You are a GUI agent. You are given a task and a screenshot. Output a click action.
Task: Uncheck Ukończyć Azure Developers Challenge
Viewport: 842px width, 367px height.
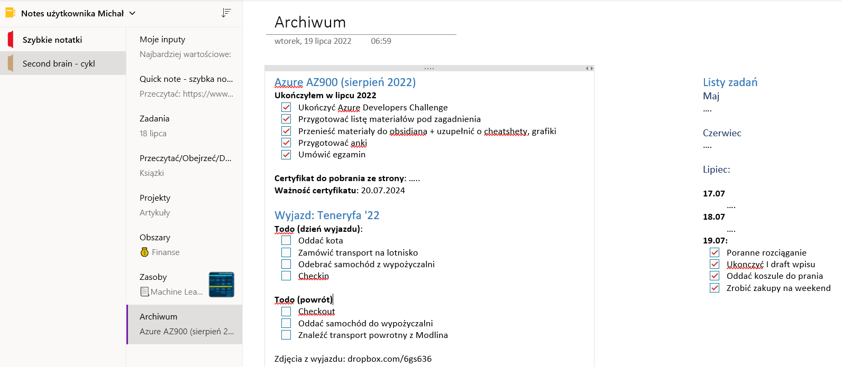tap(286, 107)
